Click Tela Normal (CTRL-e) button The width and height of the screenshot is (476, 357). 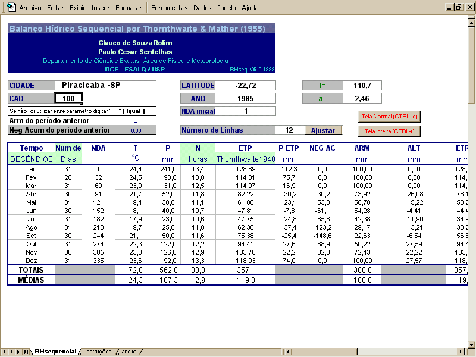coord(389,117)
